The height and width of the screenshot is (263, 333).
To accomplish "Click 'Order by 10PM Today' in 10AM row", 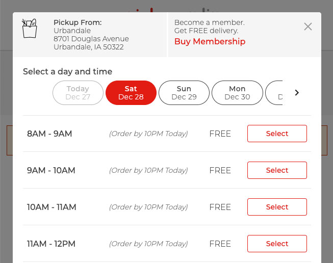I will [148, 207].
